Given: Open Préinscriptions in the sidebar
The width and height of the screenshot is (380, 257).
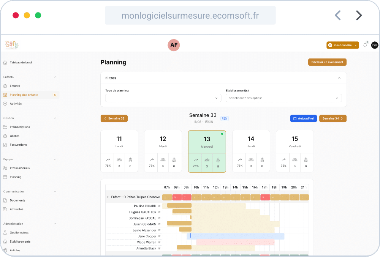Looking at the screenshot, I should [20, 127].
